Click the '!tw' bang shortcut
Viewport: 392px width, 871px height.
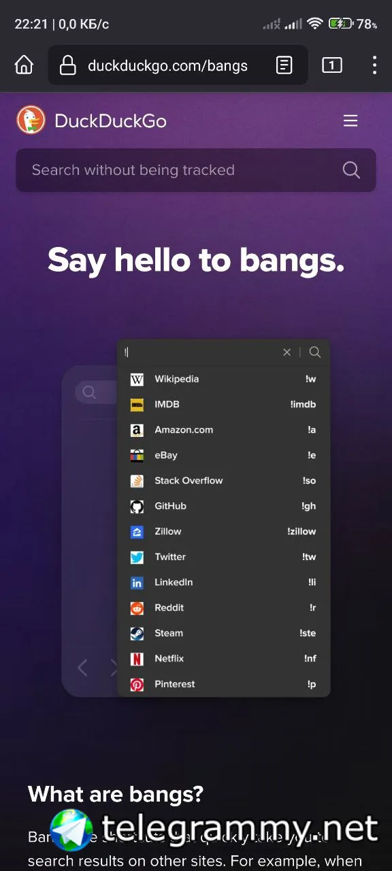[x=309, y=557]
